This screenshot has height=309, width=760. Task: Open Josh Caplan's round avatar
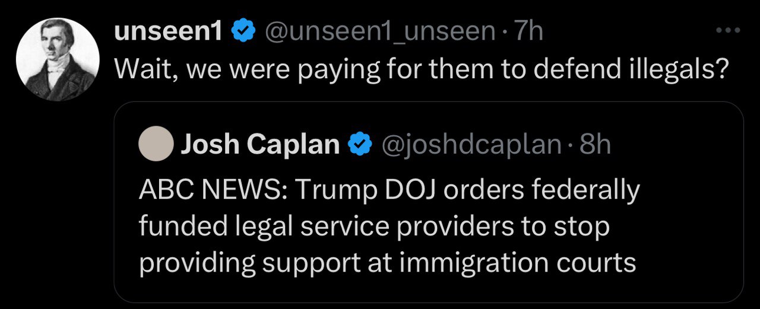pos(156,144)
